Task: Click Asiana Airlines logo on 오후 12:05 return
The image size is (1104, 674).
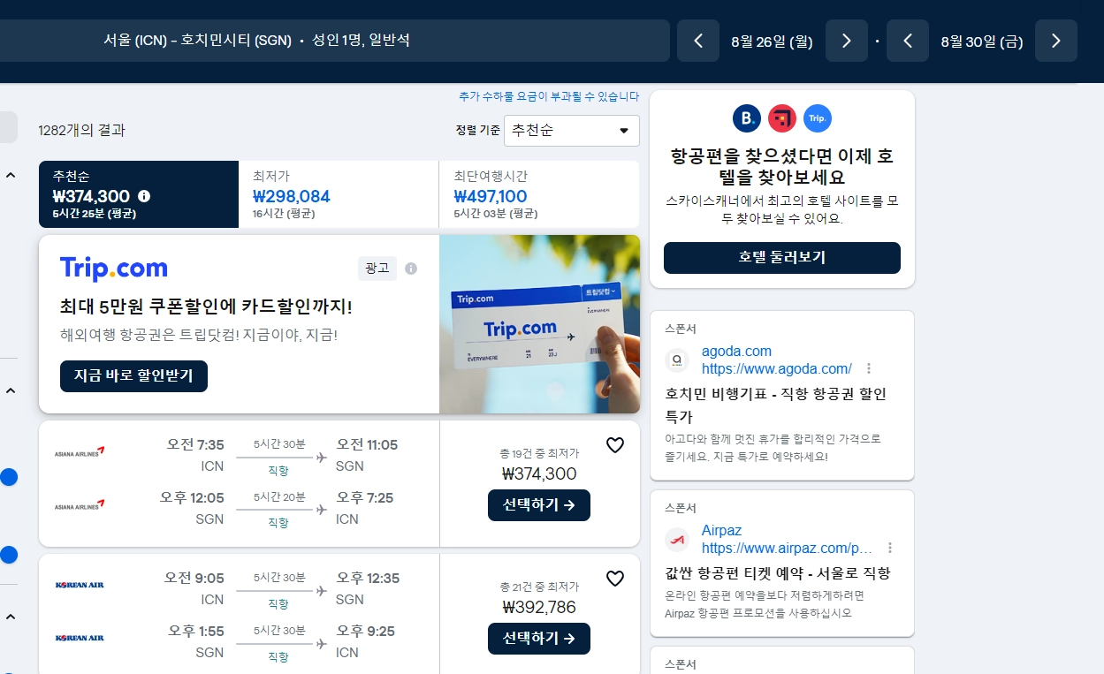Action: point(80,506)
